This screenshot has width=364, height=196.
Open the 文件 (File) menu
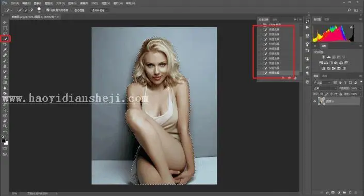14,3
